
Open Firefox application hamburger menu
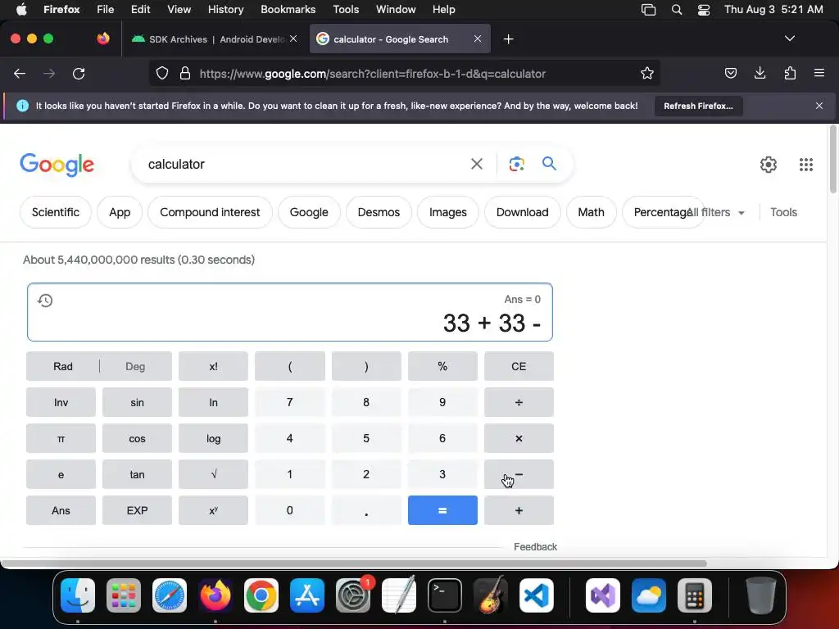819,73
